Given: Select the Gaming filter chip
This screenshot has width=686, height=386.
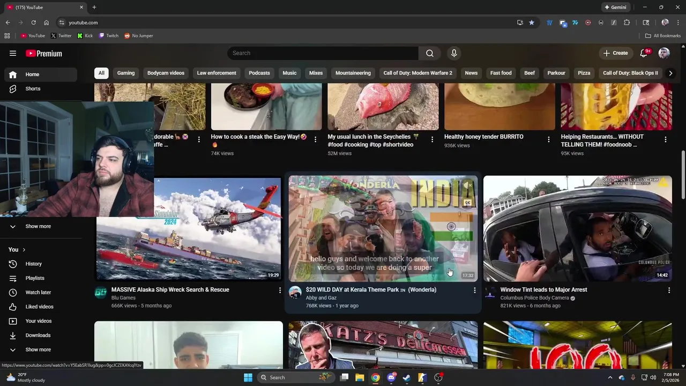Looking at the screenshot, I should coord(126,73).
